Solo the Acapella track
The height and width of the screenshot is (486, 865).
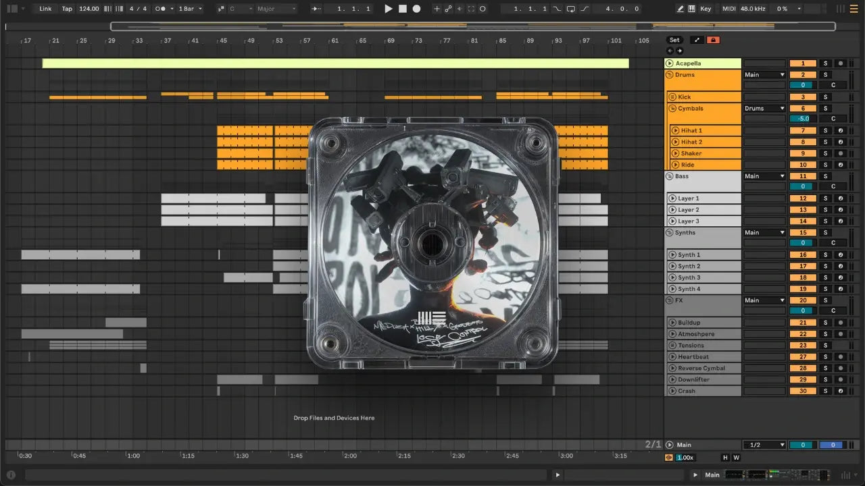tap(824, 63)
